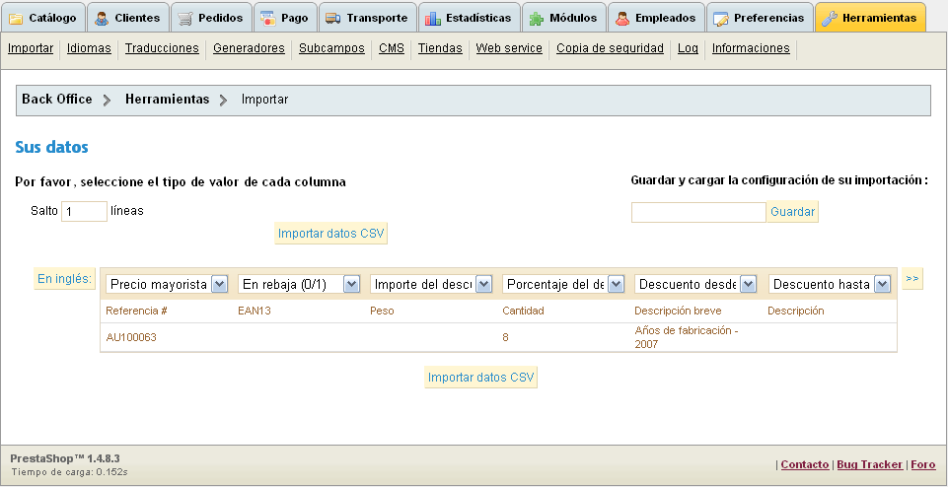Click the Salto lines input field
Screen dimensions: 948x487
click(x=84, y=212)
